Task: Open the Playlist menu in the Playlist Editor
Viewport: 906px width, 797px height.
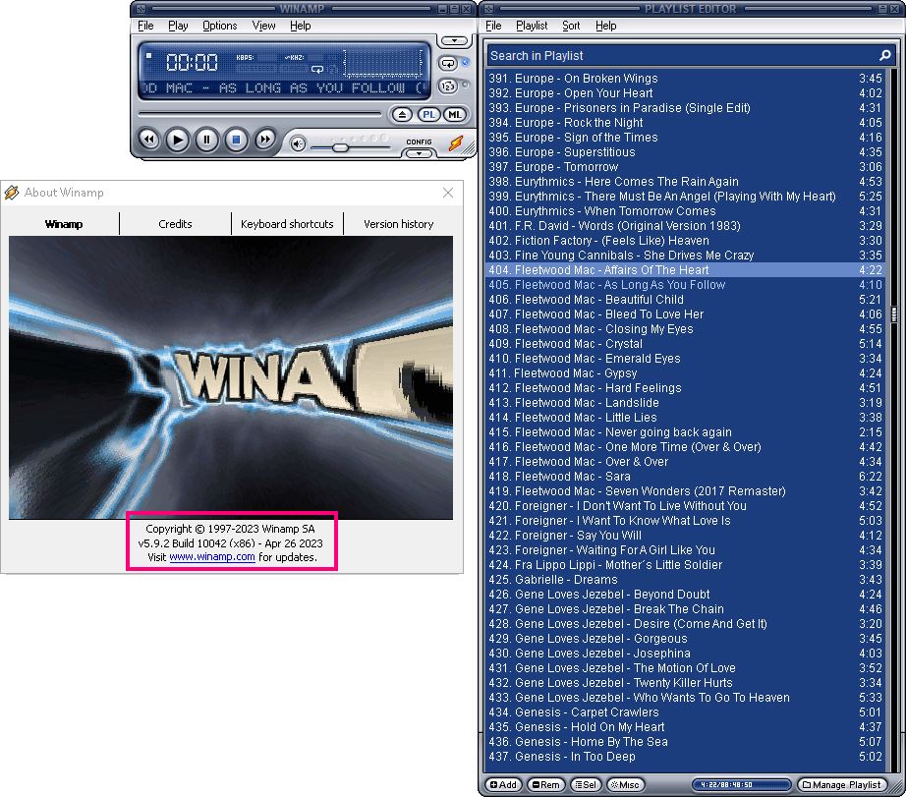Action: point(532,26)
